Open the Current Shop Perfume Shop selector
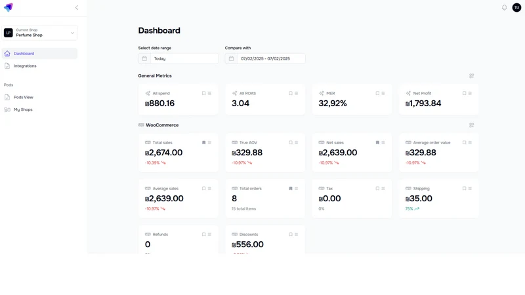The height and width of the screenshot is (295, 525). point(39,33)
